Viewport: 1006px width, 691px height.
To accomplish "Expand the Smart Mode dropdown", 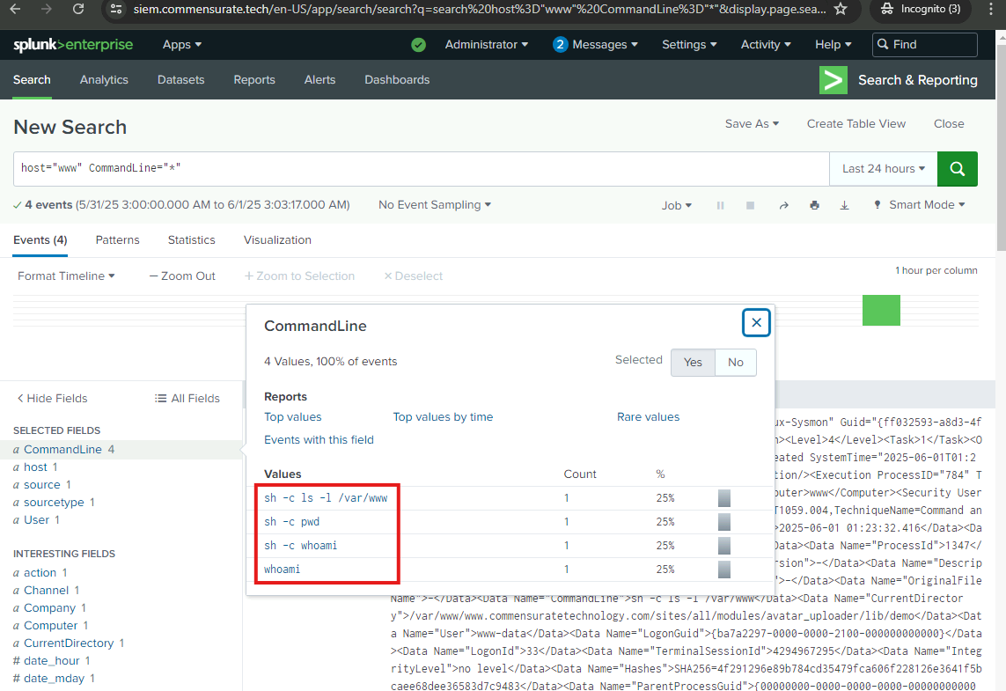I will point(919,205).
